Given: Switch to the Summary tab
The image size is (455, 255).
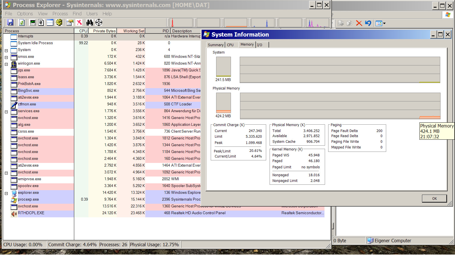Looking at the screenshot, I should click(x=216, y=45).
